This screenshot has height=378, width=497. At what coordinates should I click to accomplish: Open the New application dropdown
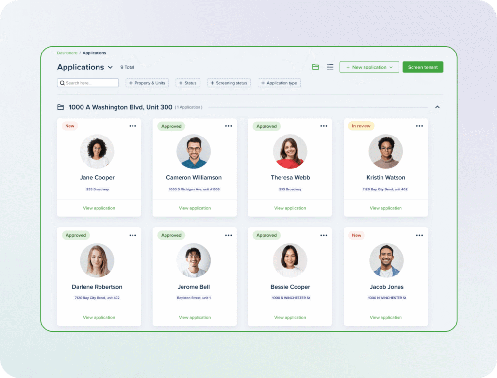pos(369,67)
